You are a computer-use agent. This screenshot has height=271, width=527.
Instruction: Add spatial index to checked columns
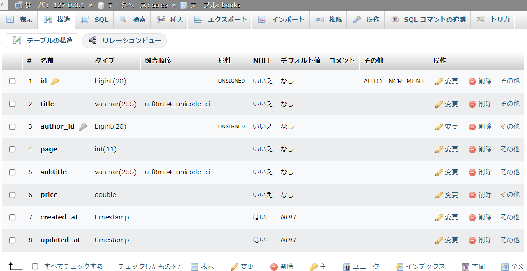(473, 266)
